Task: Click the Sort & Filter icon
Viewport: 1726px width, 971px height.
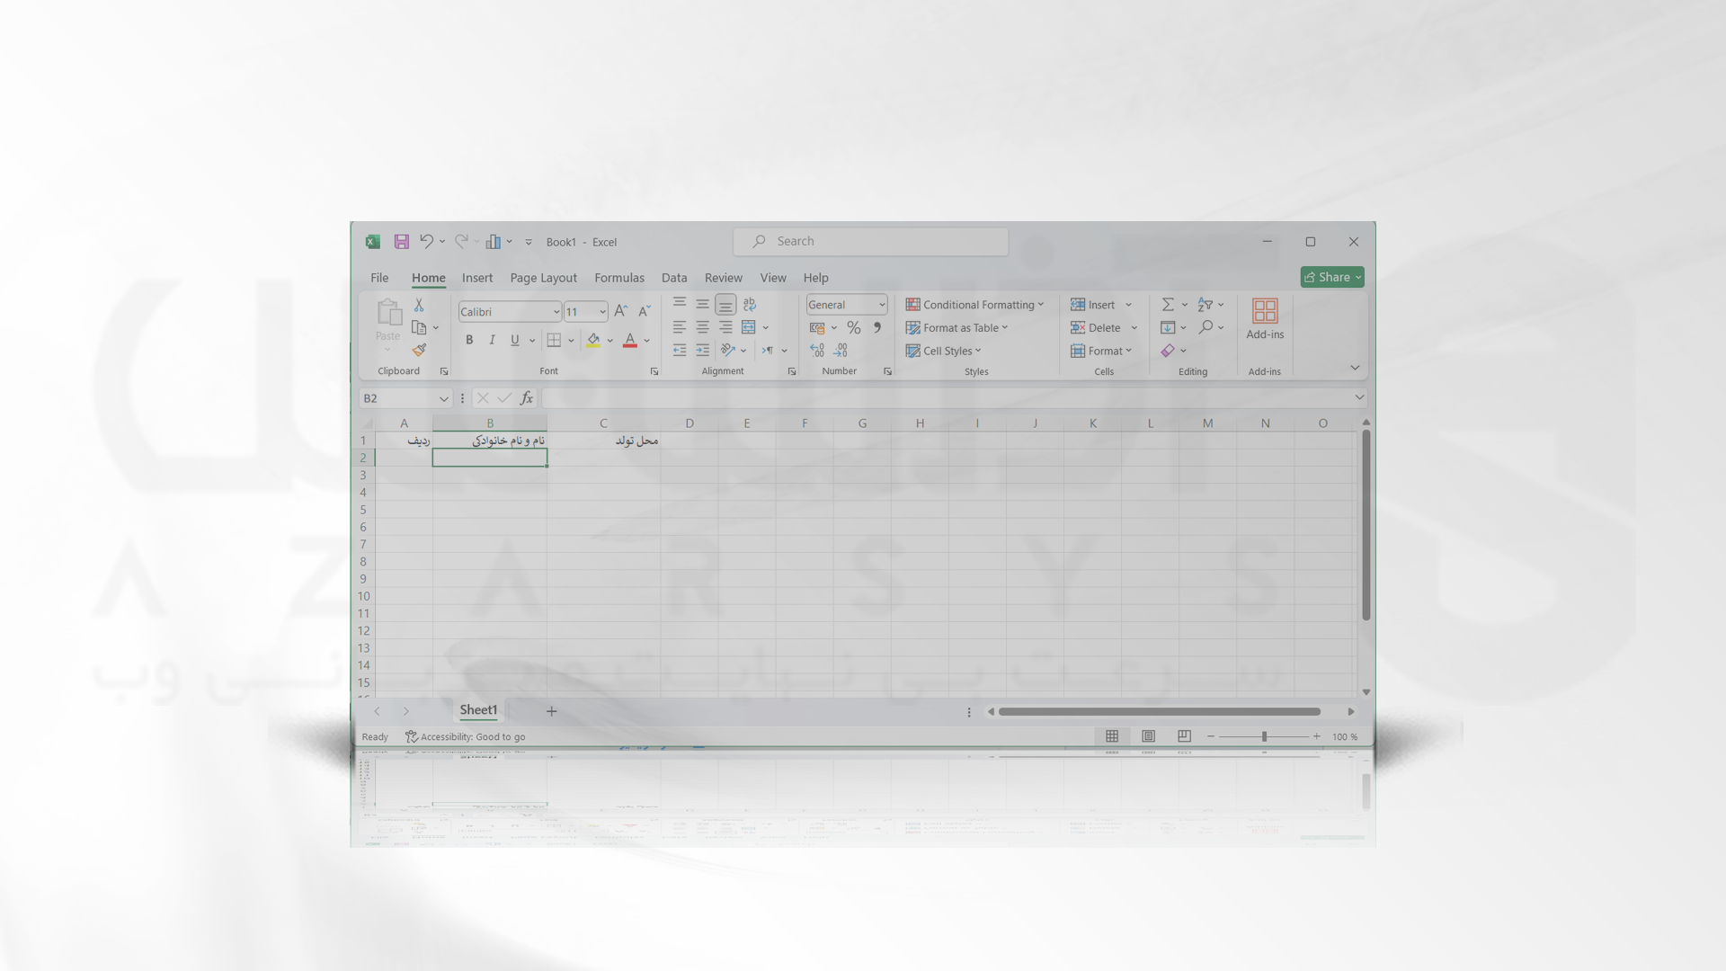Action: pos(1206,305)
